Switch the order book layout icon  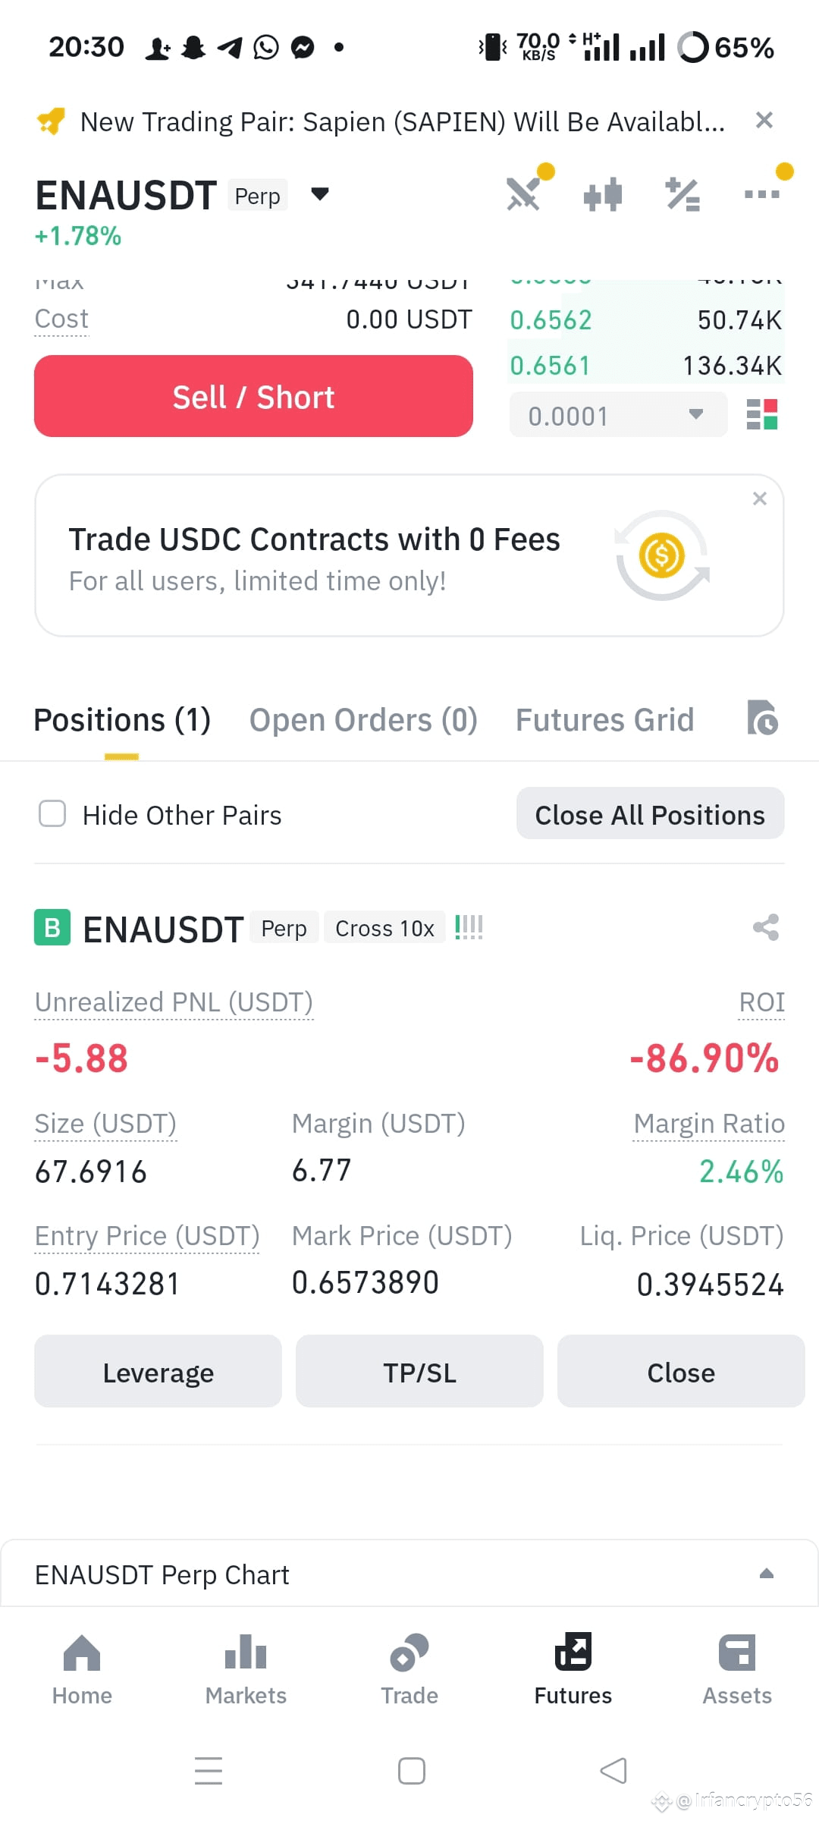762,415
